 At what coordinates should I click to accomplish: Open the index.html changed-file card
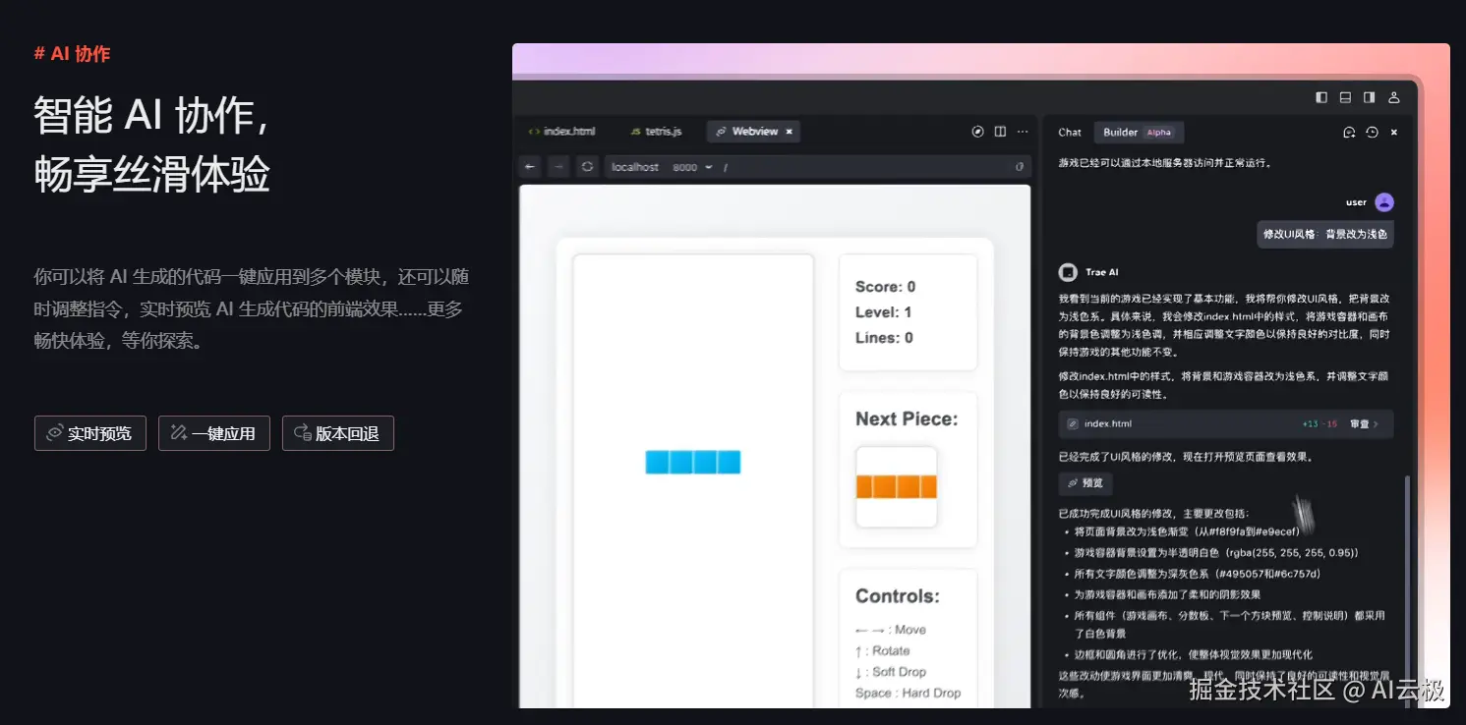[1225, 424]
